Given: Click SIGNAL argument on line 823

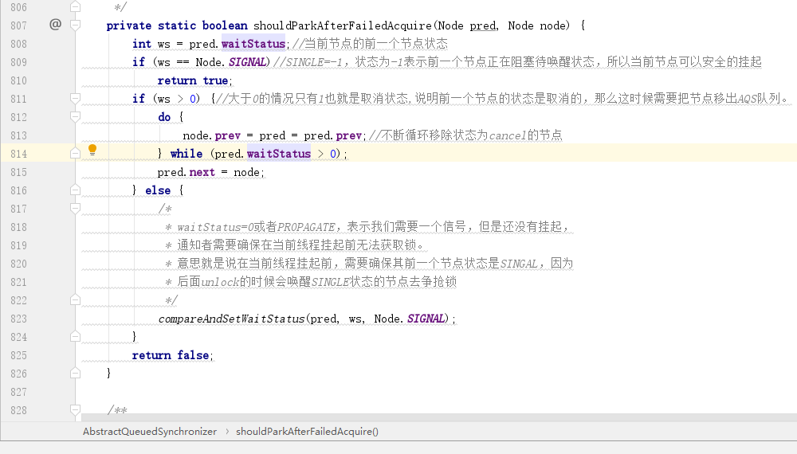Looking at the screenshot, I should point(426,319).
